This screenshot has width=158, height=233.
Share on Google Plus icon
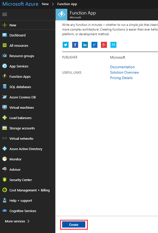[104, 45]
